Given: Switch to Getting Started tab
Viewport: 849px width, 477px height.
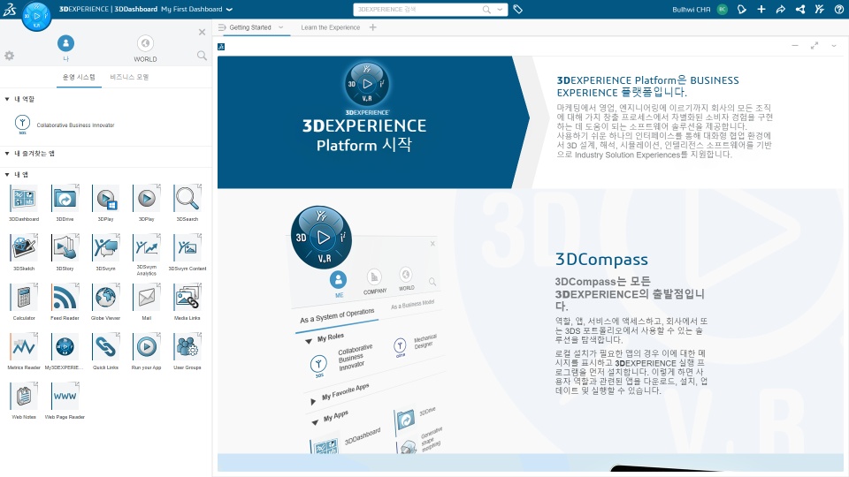Looking at the screenshot, I should tap(249, 27).
